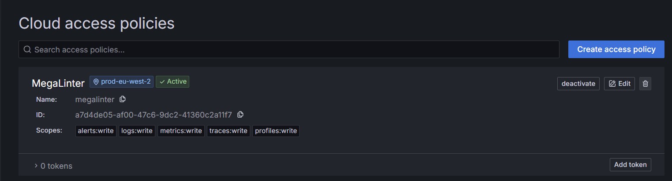Click the traces:write scope tag
This screenshot has width=672, height=181.
[229, 131]
